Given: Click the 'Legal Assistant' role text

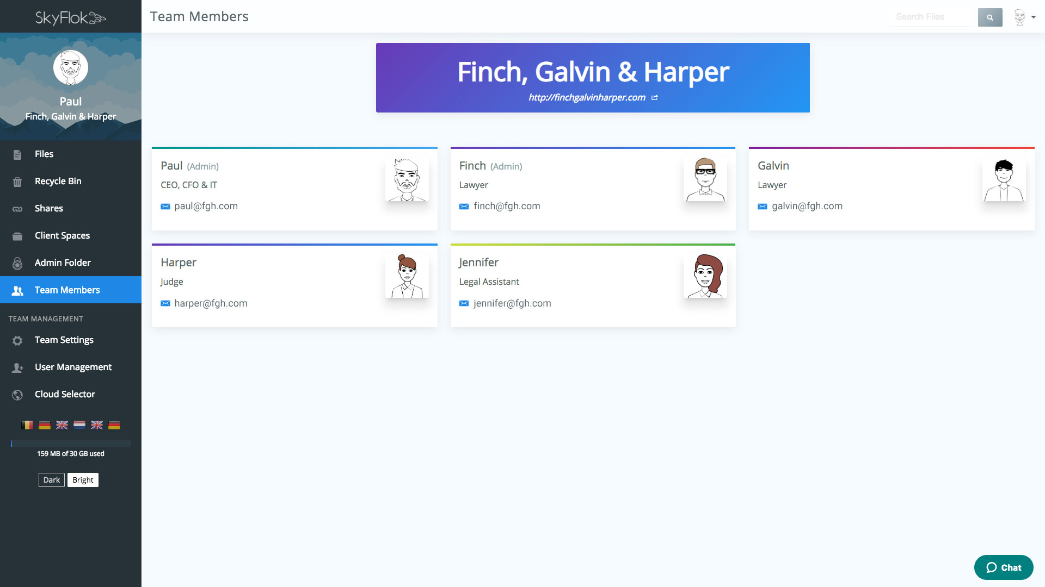Looking at the screenshot, I should coord(489,282).
